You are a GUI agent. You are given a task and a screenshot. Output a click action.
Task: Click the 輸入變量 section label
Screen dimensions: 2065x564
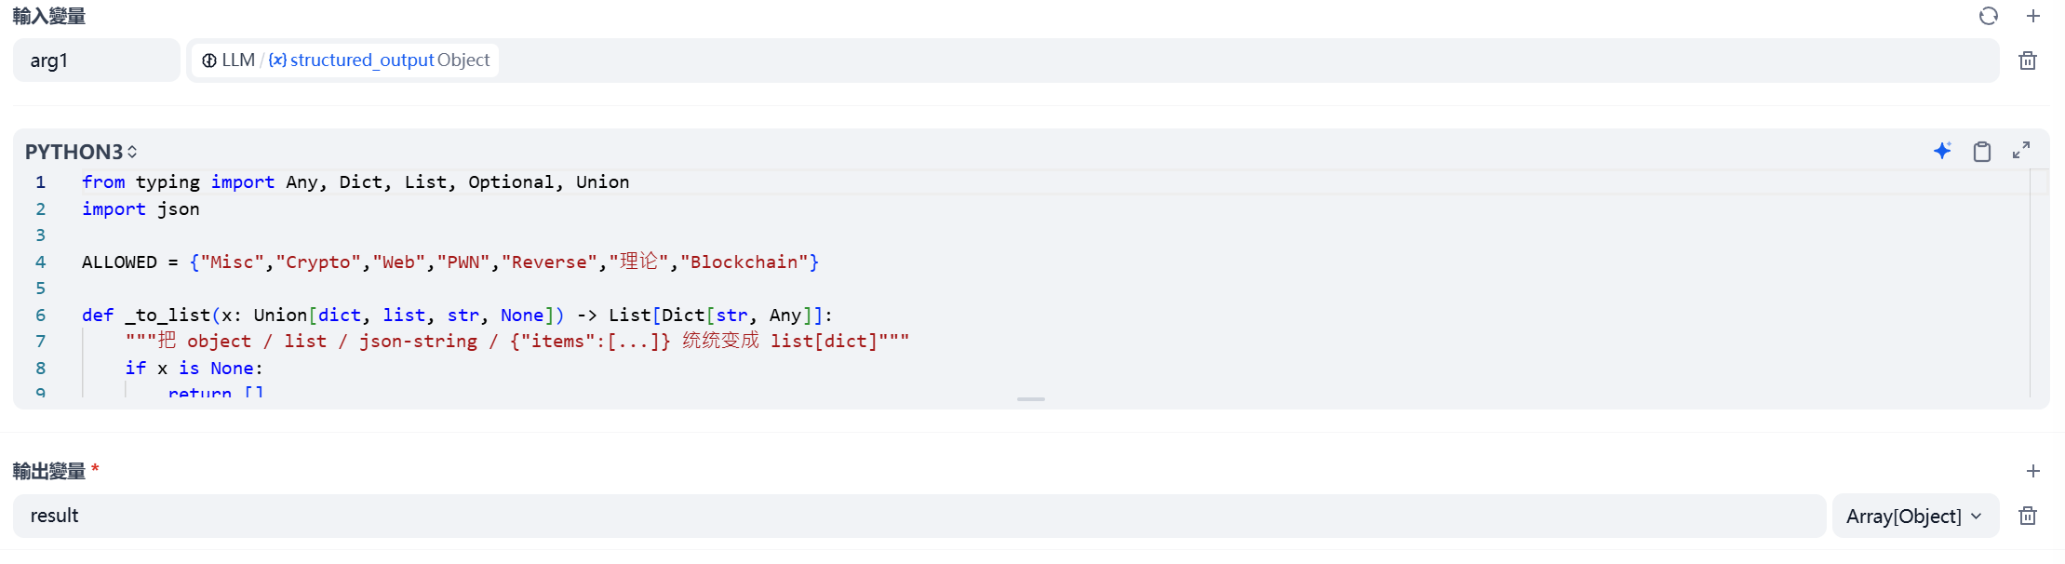[x=49, y=16]
